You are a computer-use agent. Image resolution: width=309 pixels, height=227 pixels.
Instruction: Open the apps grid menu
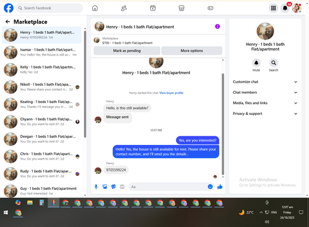click(273, 8)
